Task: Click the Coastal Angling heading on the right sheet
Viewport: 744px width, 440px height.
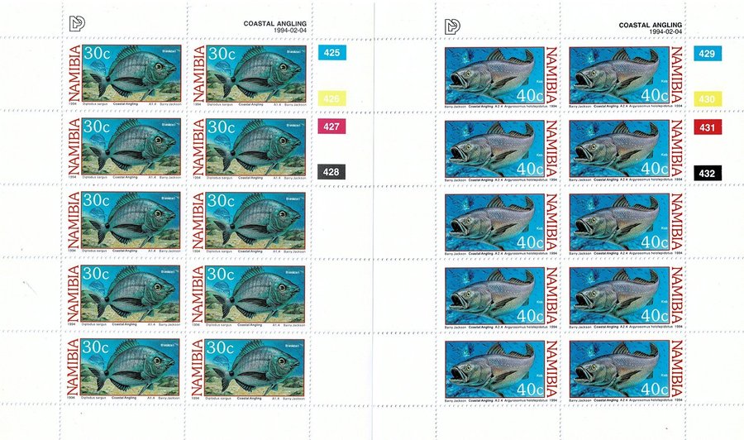Action: coord(650,25)
